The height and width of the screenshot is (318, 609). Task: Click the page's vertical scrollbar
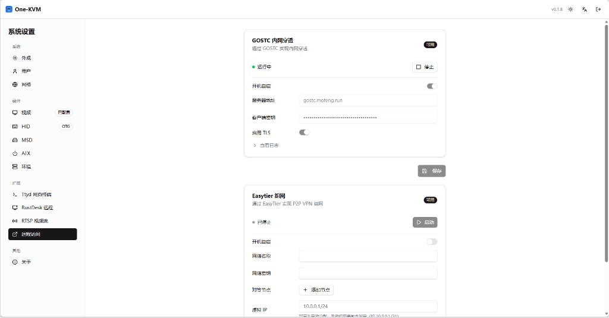[x=606, y=143]
